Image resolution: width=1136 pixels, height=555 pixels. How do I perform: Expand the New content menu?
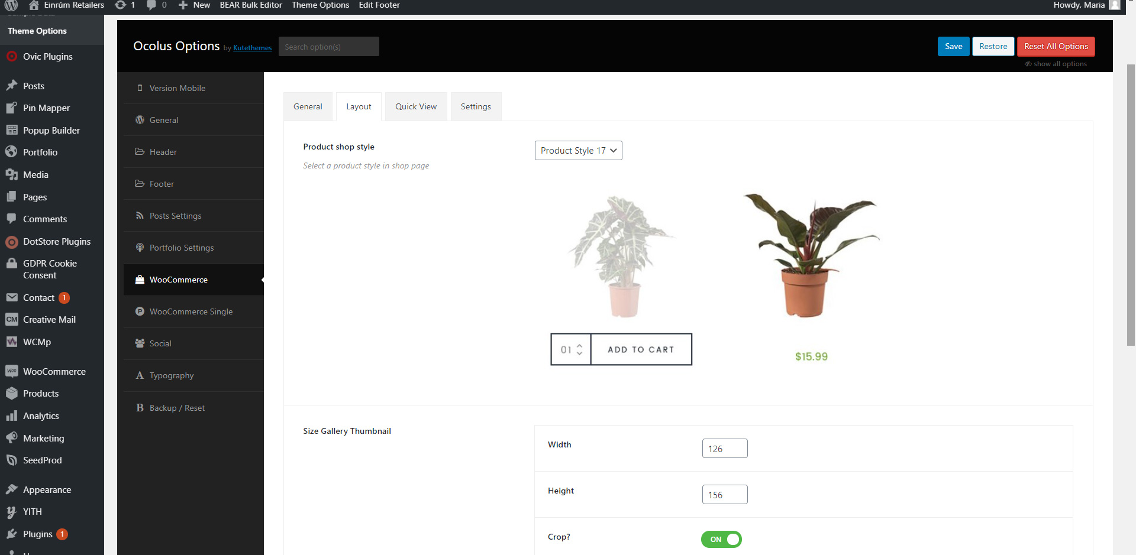click(194, 5)
